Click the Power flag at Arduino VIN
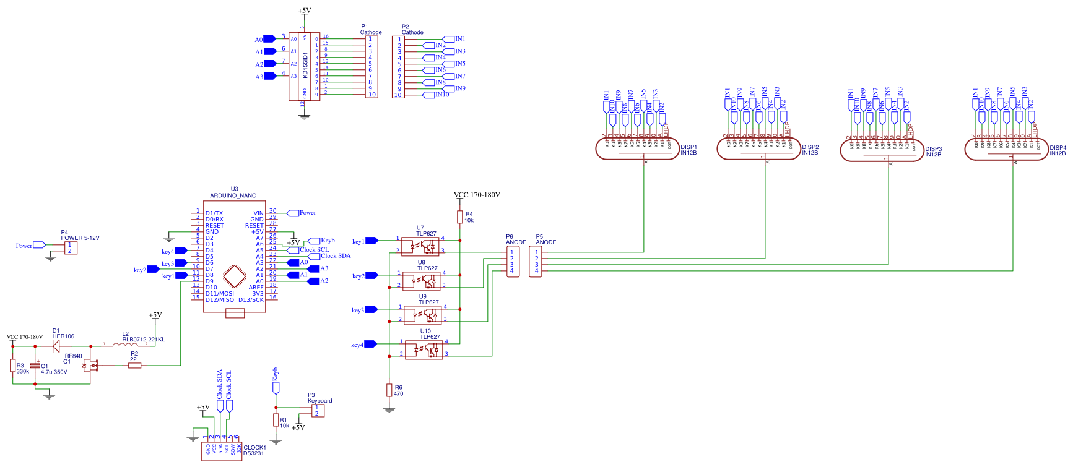1073x467 pixels. click(x=302, y=213)
